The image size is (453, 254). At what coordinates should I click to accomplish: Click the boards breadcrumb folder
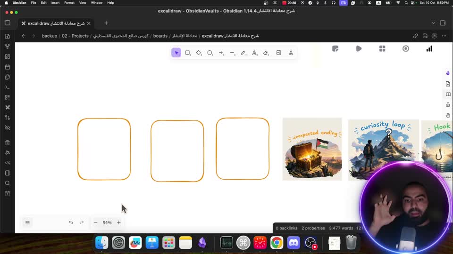[160, 36]
